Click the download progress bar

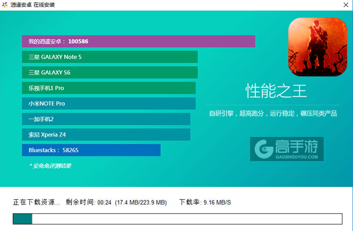pyautogui.click(x=178, y=219)
